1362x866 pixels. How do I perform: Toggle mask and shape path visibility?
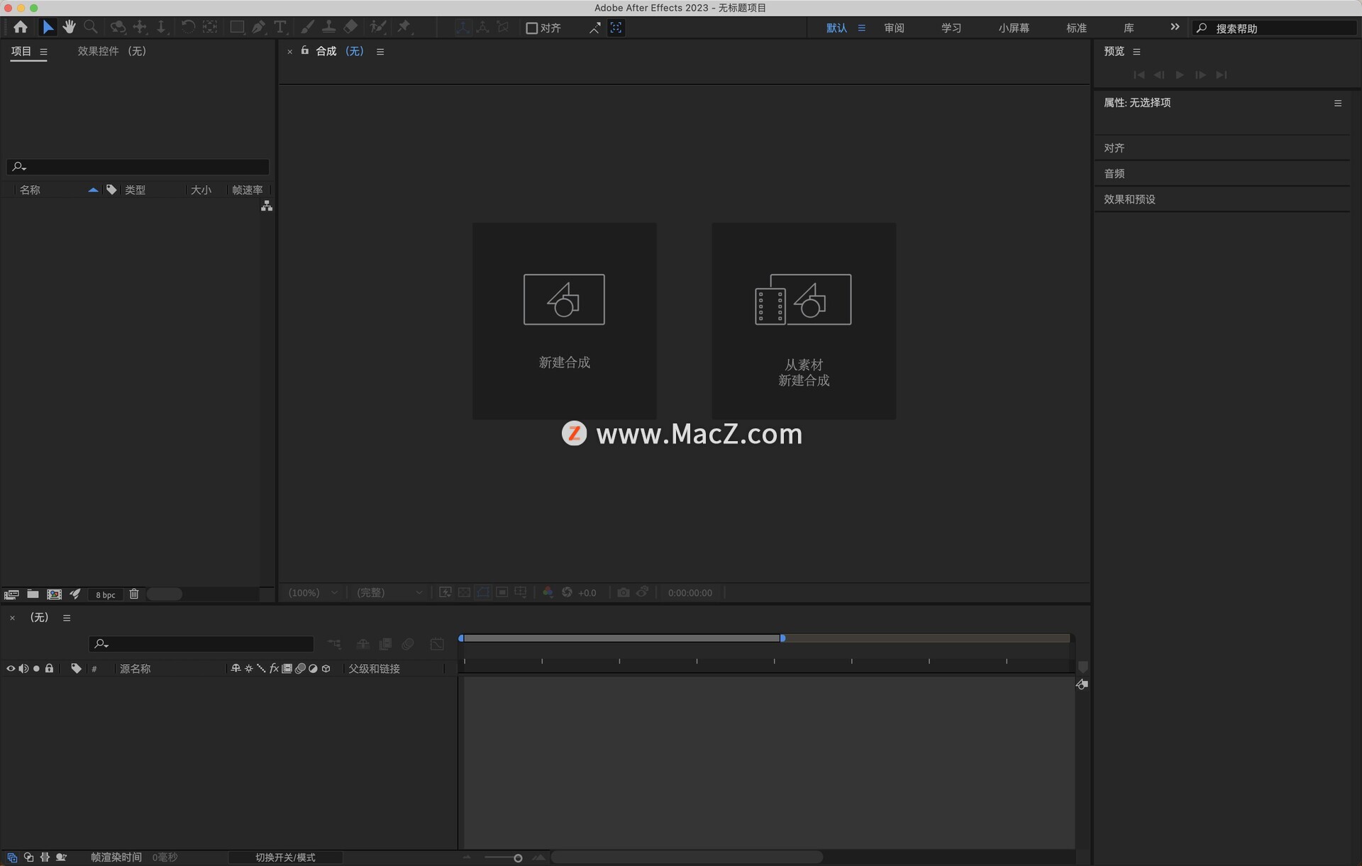click(x=483, y=592)
